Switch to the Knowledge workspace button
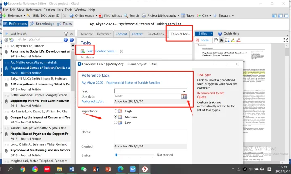Screen dimensions: 291x174 [42, 24]
